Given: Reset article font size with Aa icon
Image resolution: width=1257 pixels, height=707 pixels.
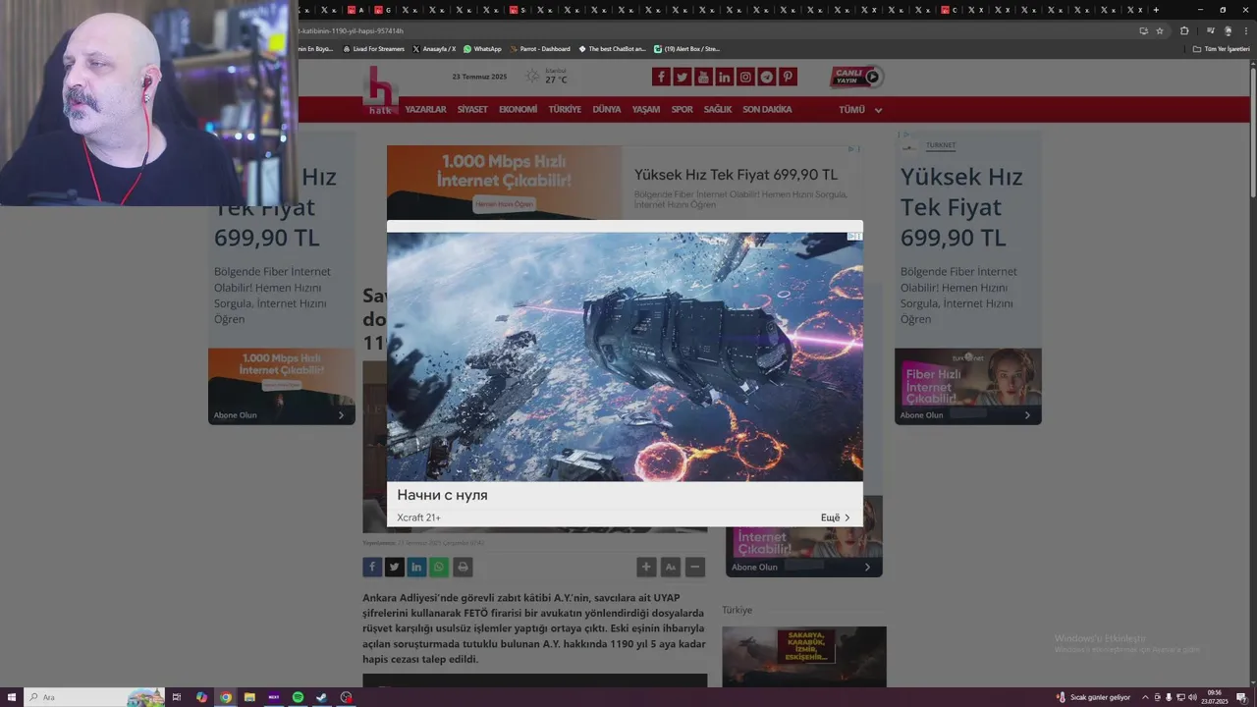Looking at the screenshot, I should (x=671, y=567).
